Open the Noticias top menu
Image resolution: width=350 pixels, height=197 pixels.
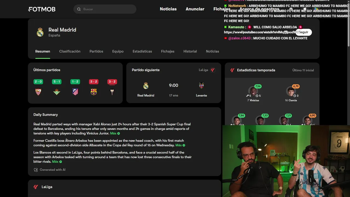tap(168, 9)
